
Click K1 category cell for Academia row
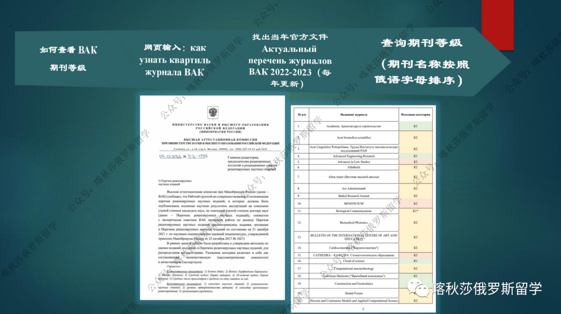tap(416, 126)
